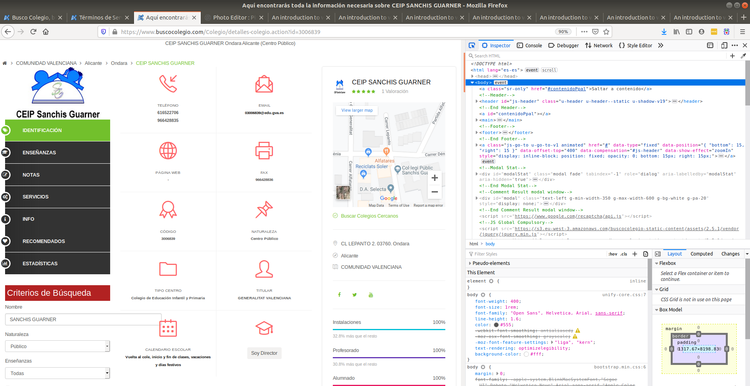
Task: Click the Firefox home icon
Action: pyautogui.click(x=46, y=32)
